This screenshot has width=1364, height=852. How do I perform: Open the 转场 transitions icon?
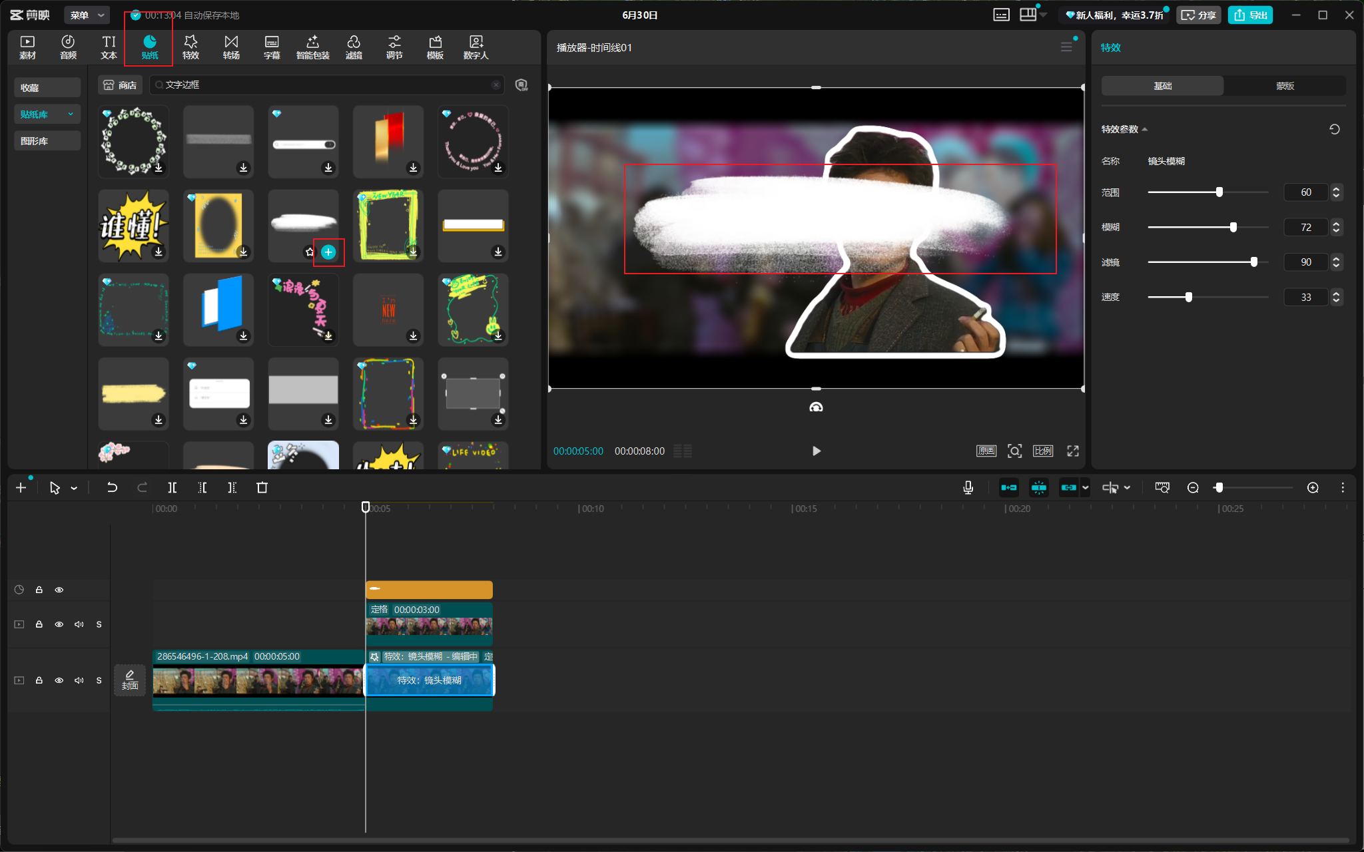(231, 47)
